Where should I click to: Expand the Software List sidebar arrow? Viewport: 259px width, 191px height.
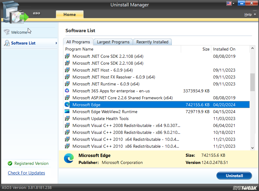coord(56,43)
